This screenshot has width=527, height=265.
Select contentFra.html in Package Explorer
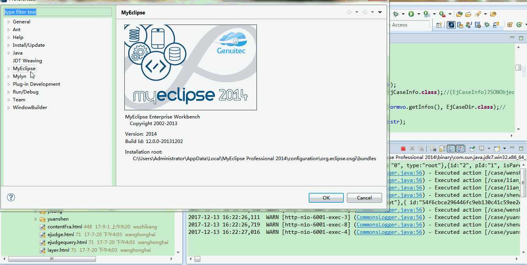click(65, 226)
